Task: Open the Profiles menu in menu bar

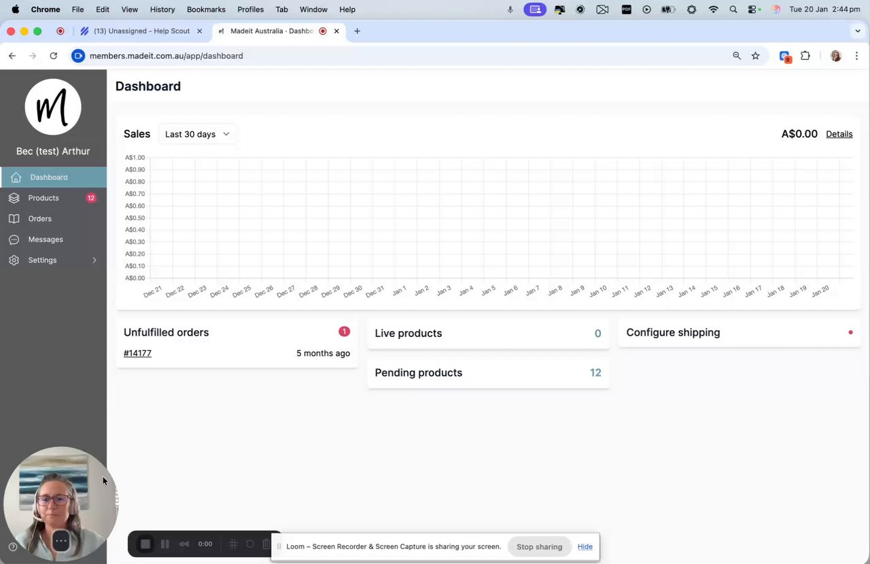Action: 250,10
